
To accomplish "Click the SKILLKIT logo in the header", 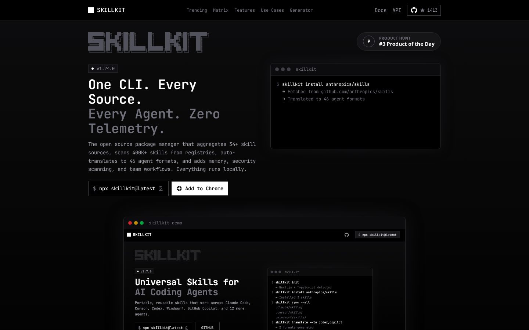I will [107, 10].
